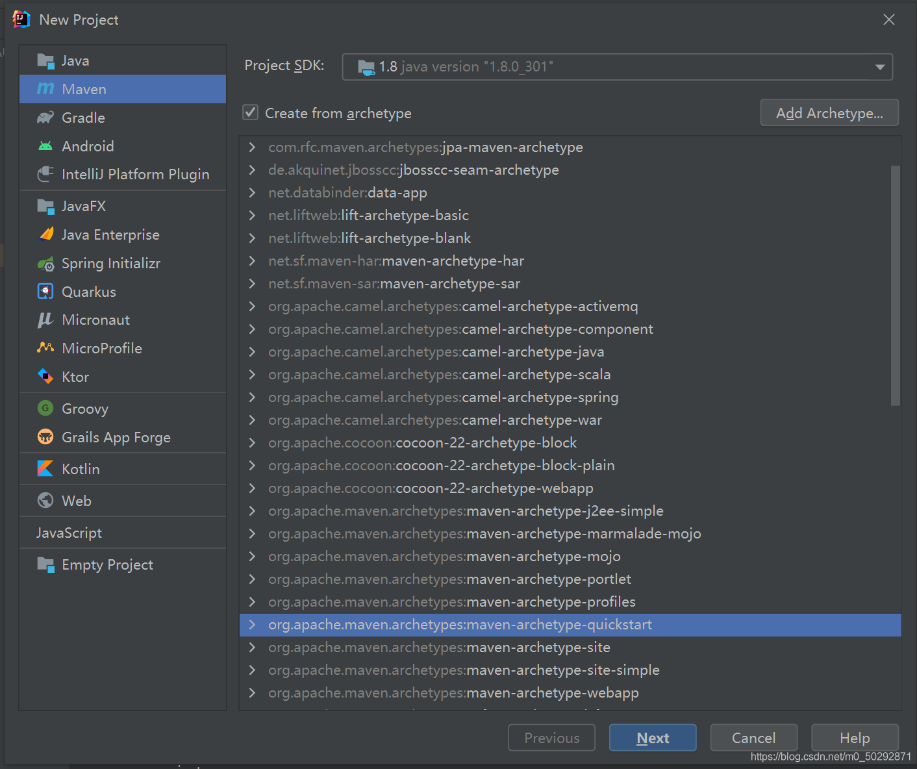Select Kotlin project type
This screenshot has width=917, height=769.
(x=123, y=469)
